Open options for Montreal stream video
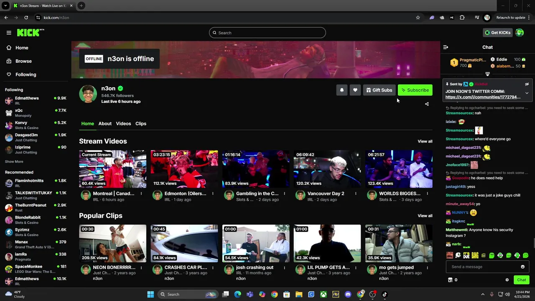The image size is (535, 301). click(141, 194)
